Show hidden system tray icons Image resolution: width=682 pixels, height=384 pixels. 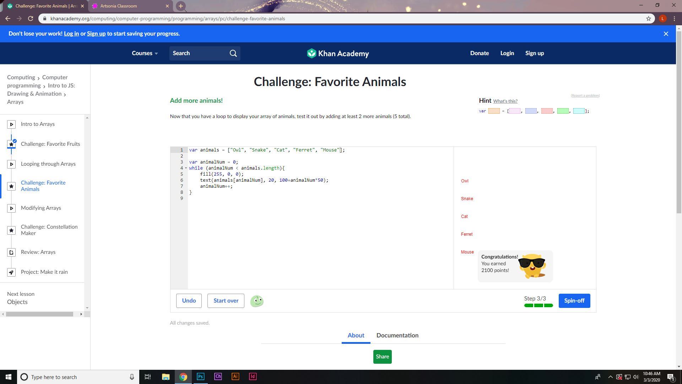click(x=610, y=377)
